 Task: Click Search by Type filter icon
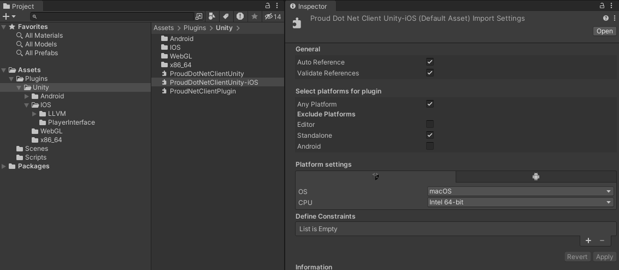point(212,16)
